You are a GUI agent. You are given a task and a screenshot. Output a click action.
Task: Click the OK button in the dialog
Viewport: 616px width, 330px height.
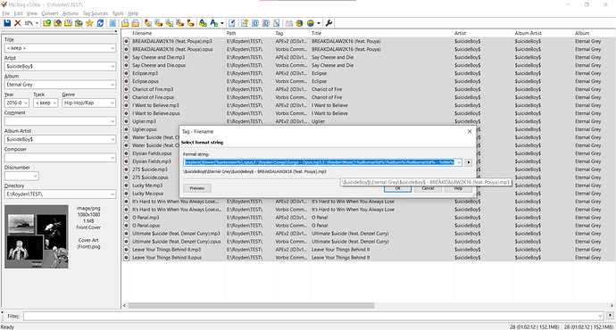click(397, 188)
